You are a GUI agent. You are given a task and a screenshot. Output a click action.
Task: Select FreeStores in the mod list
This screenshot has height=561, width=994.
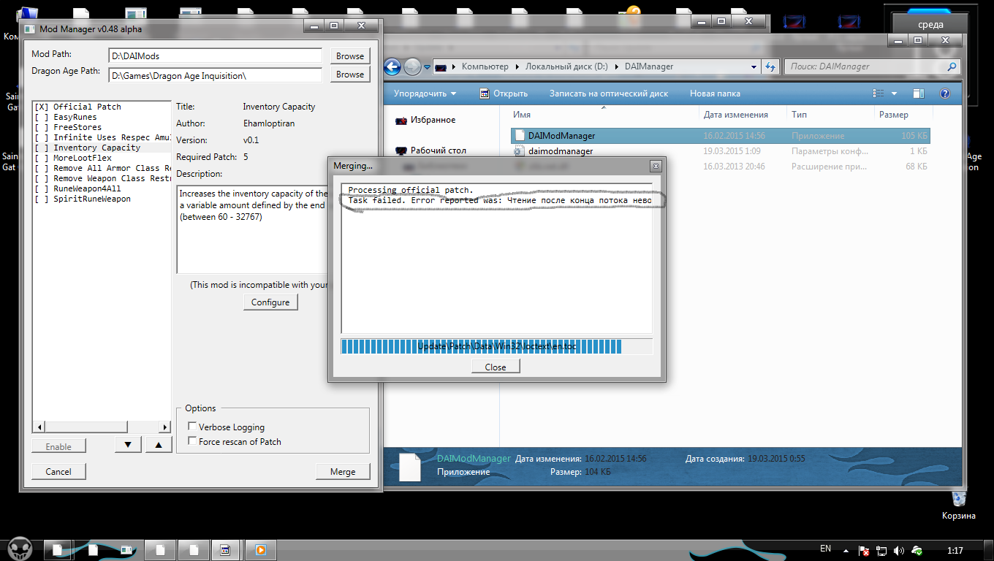pos(102,127)
